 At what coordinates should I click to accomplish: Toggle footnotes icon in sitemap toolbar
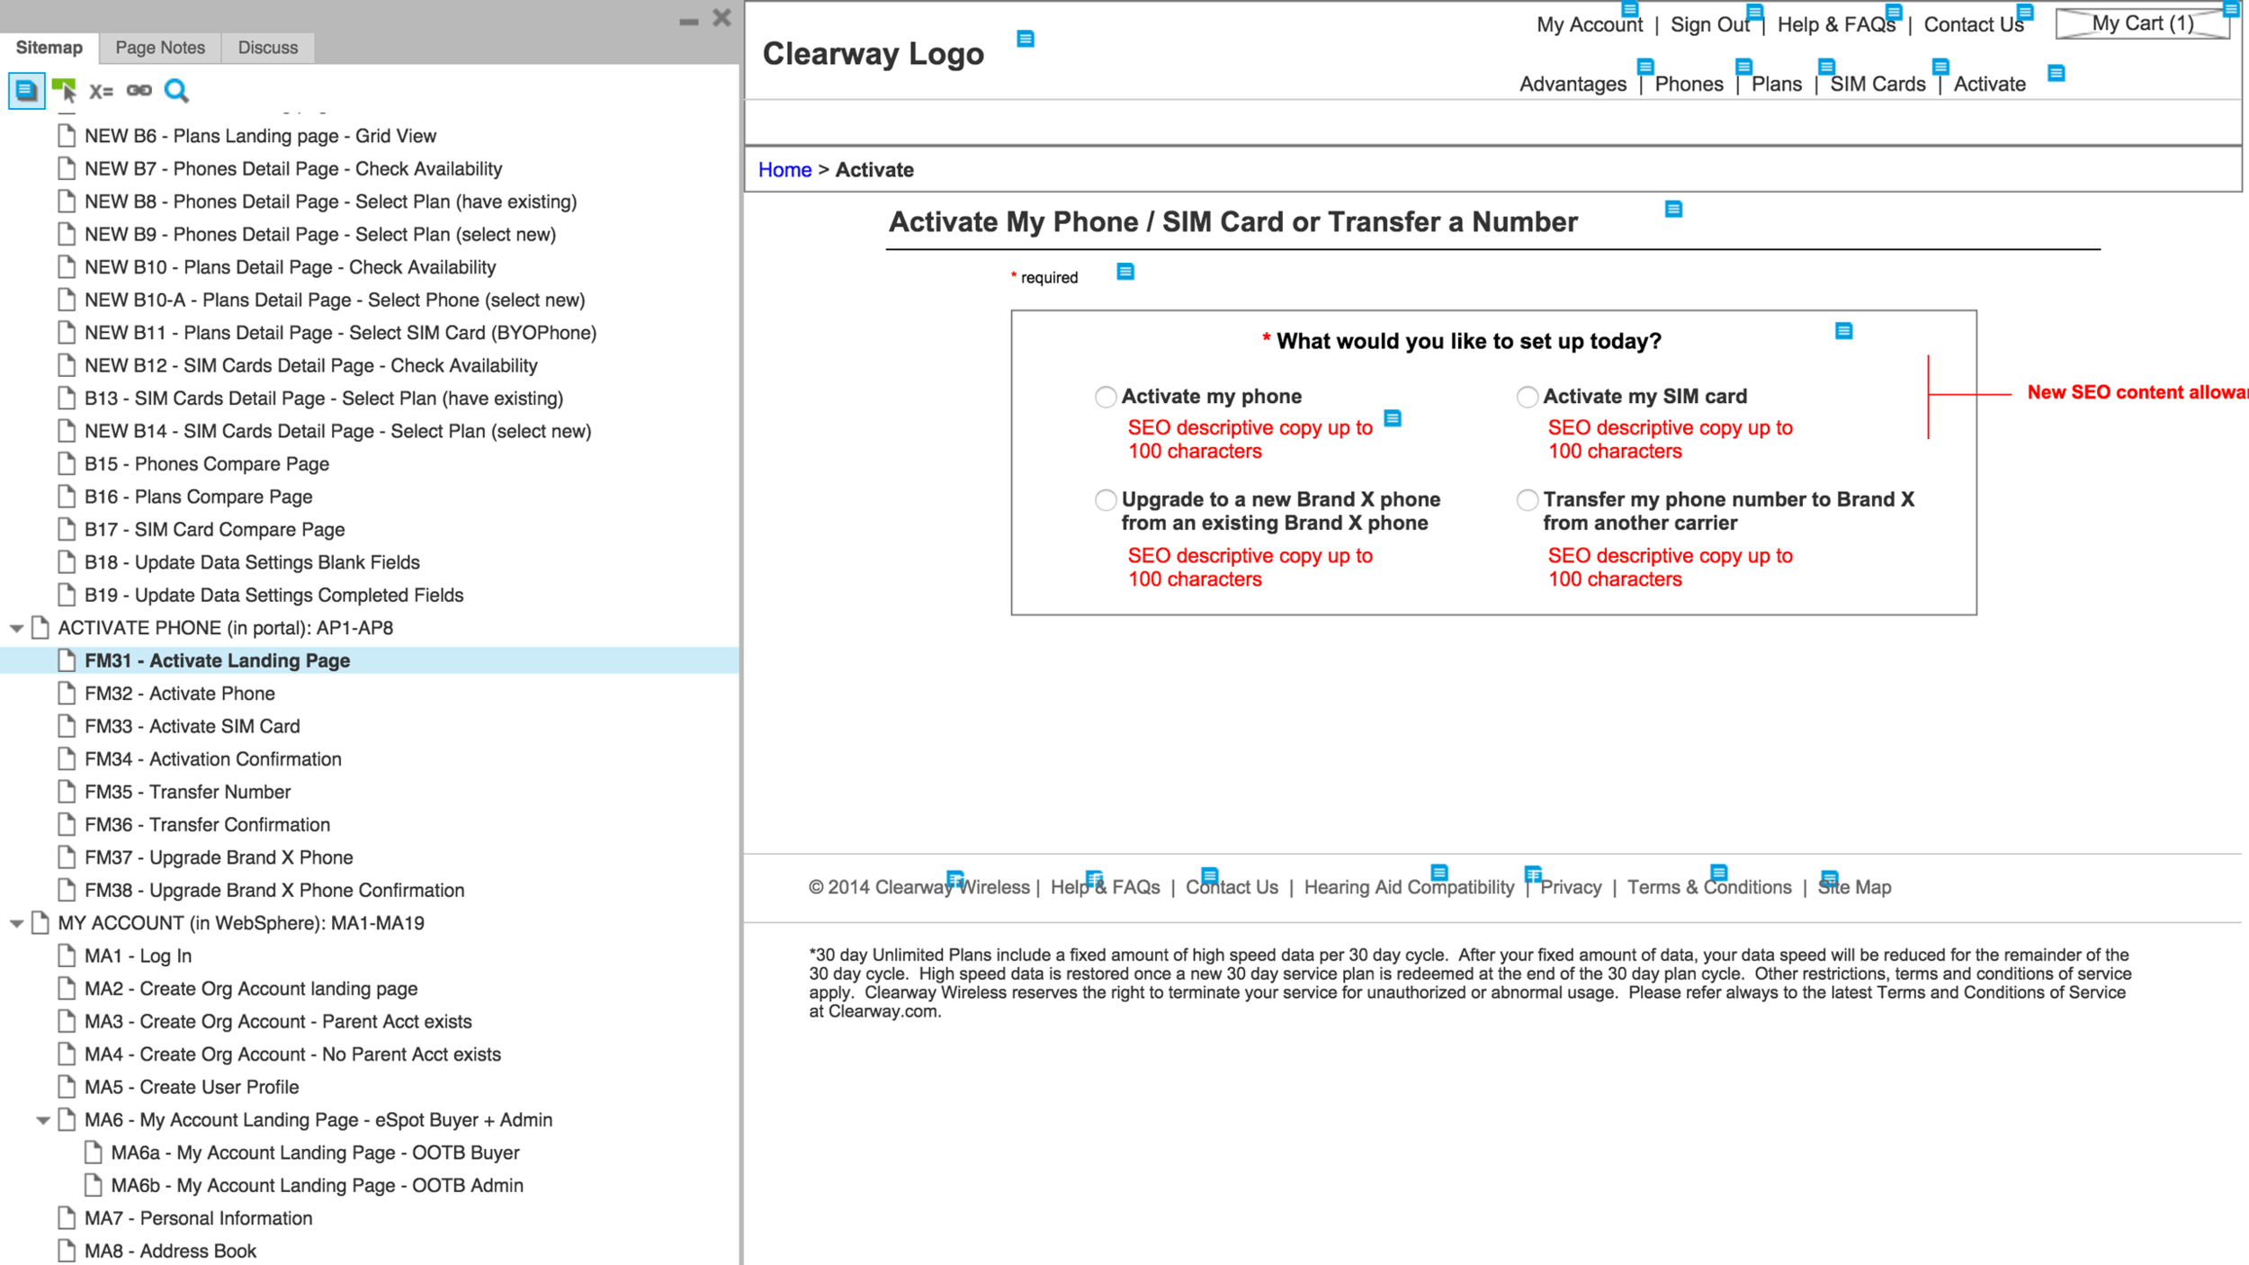pyautogui.click(x=26, y=90)
